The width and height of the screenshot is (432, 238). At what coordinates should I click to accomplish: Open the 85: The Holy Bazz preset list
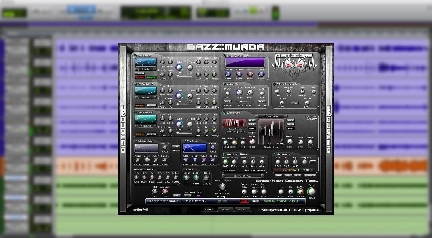point(243,176)
